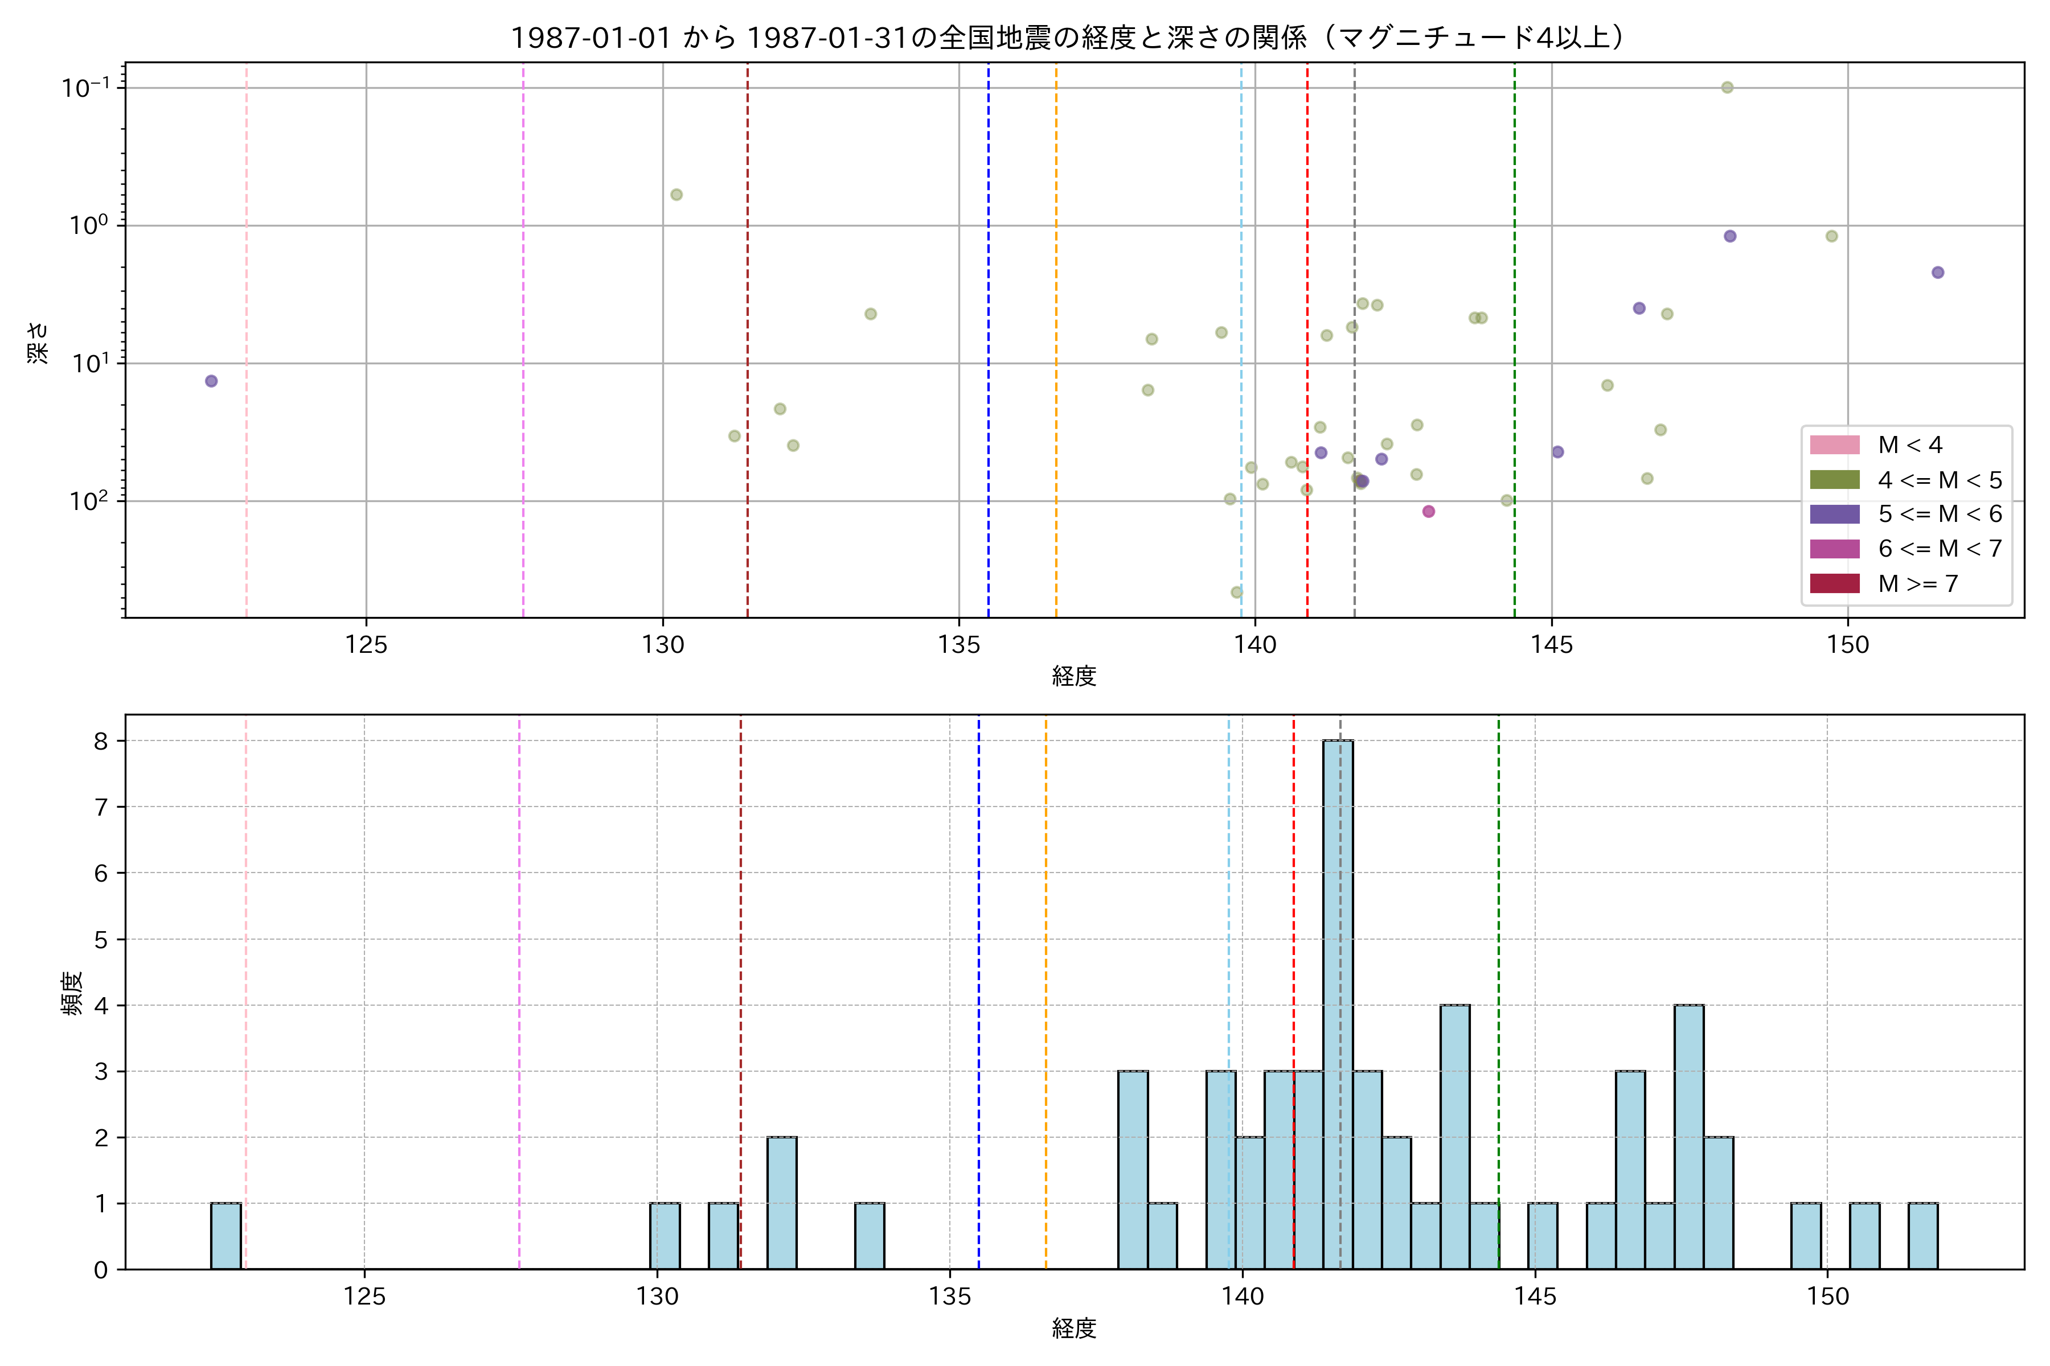Click the magenta 6 <= M < 7 legend swatch
This screenshot has height=1366, width=2050.
[1834, 549]
